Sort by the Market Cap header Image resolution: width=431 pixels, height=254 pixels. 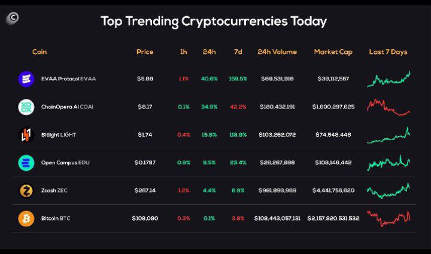[333, 52]
